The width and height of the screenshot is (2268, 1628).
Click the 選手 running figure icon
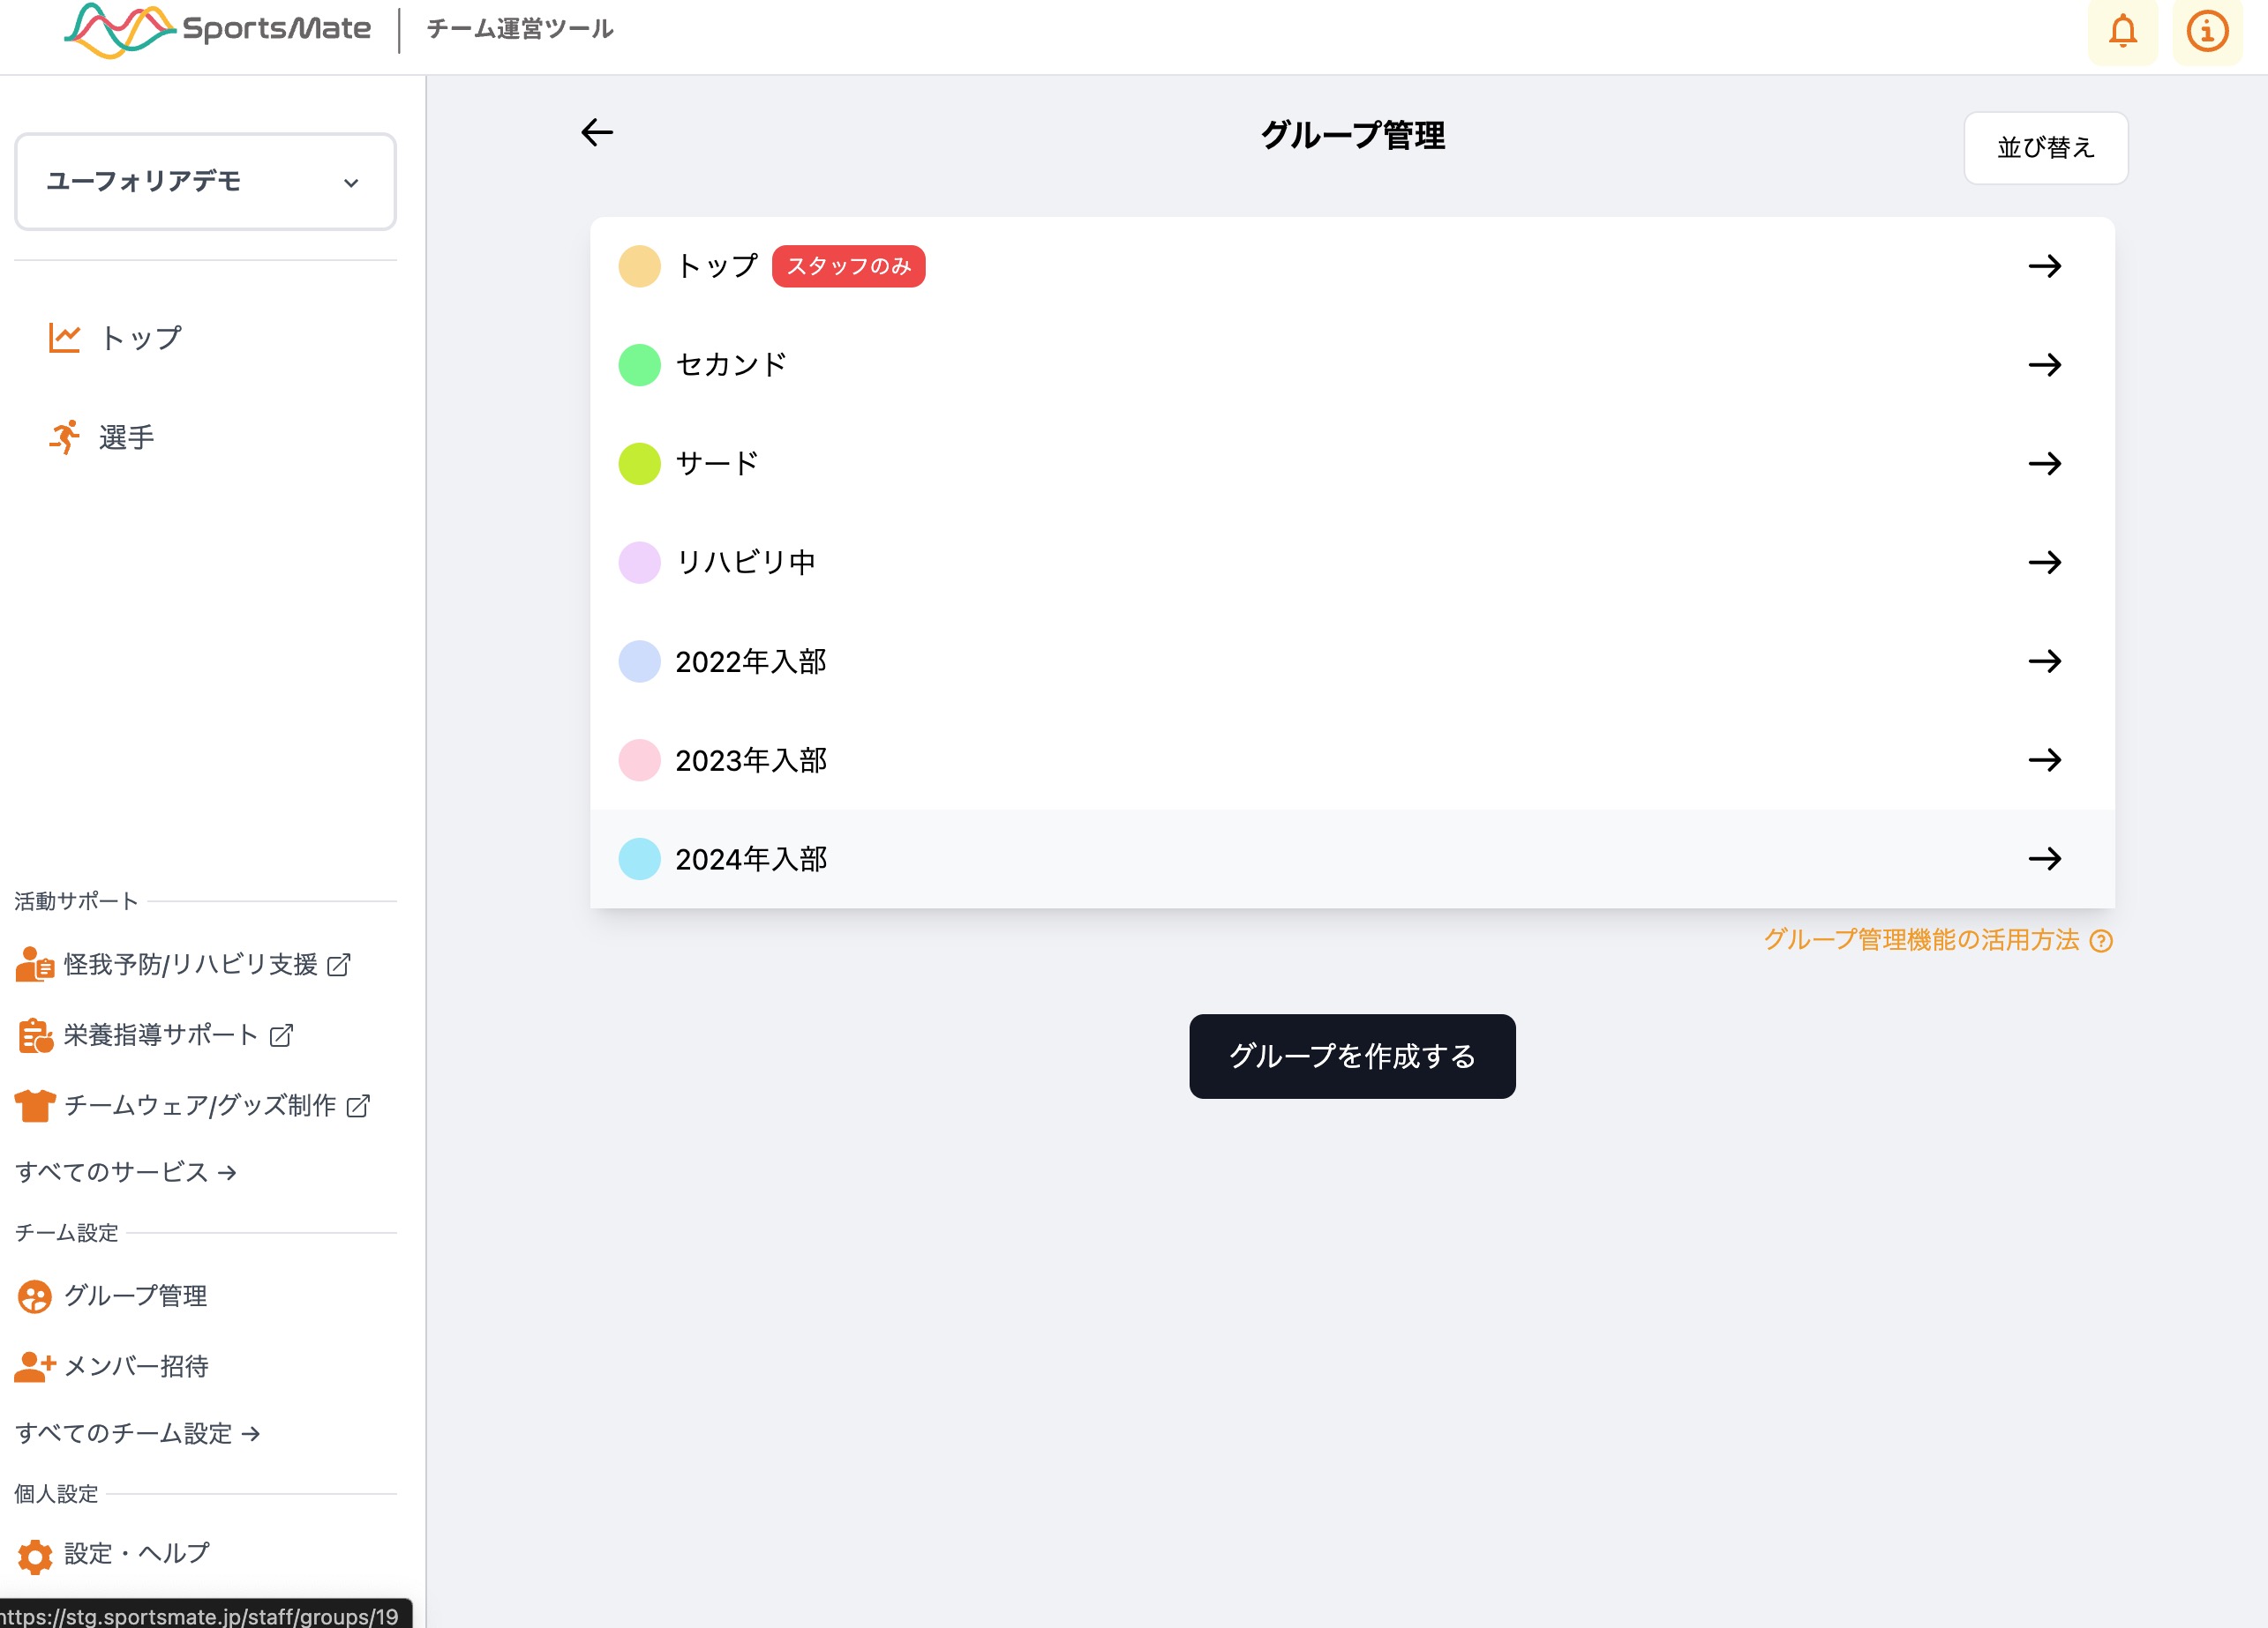coord(64,437)
